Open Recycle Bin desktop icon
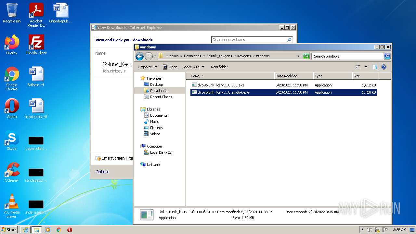Viewport: 416px width, 234px height. tap(12, 13)
